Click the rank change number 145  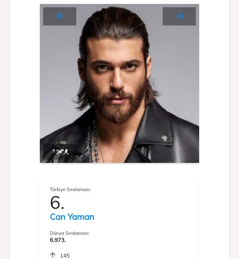[65, 256]
